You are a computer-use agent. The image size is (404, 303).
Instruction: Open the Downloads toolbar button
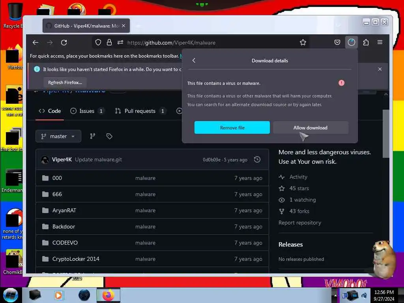[x=352, y=42]
